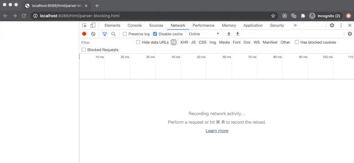The width and height of the screenshot is (354, 163).
Task: Click the 100 ms timeline marker
Action: [x=328, y=57]
